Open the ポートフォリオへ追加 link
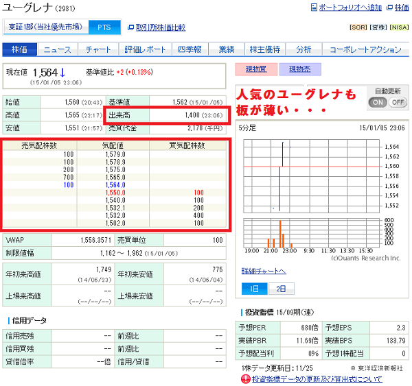The width and height of the screenshot is (412, 386). pos(350,8)
